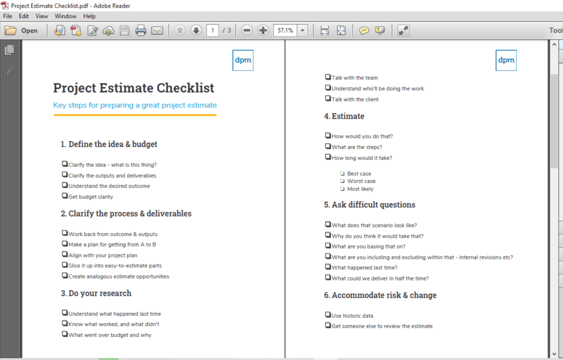Click the Sign/fill form pencil icon
The width and height of the screenshot is (563, 360).
tap(93, 30)
